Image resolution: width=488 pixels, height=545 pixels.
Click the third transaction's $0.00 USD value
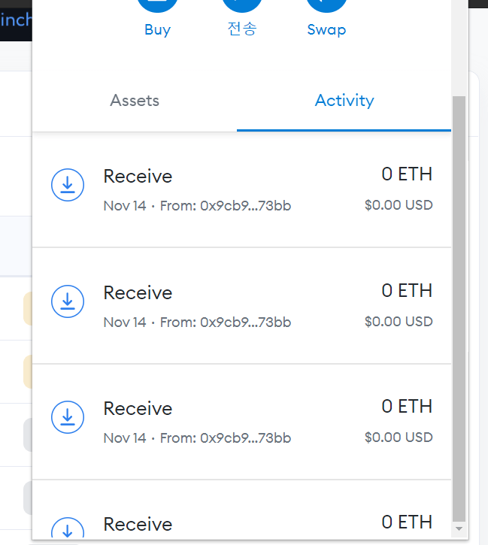click(399, 437)
